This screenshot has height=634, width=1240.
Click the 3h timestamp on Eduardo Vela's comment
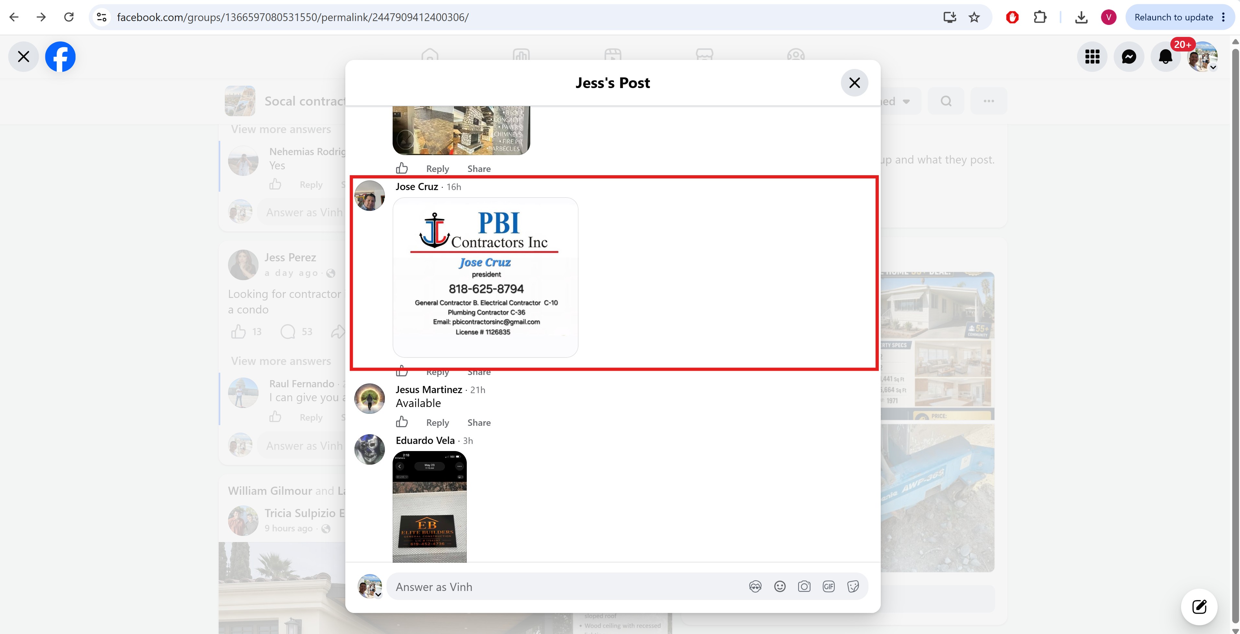click(x=468, y=441)
